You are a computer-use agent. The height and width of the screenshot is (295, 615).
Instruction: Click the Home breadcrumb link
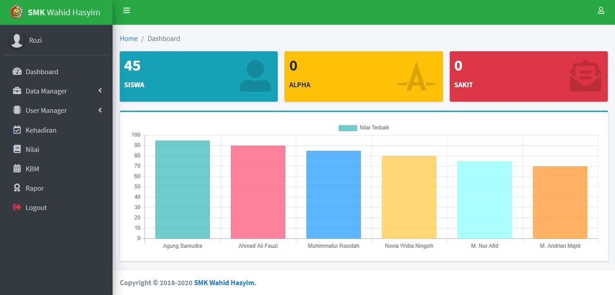[129, 39]
